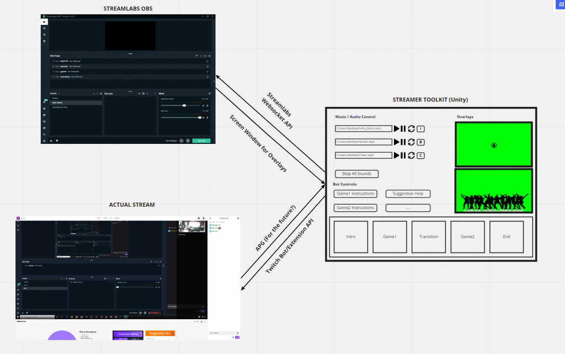565x354 pixels.
Task: Open the info icon in Streamlabs footer
Action: tap(57, 141)
